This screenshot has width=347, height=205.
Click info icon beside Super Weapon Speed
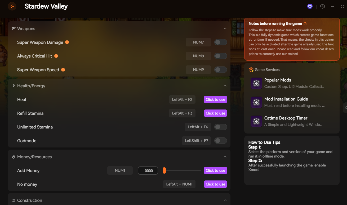pos(63,70)
